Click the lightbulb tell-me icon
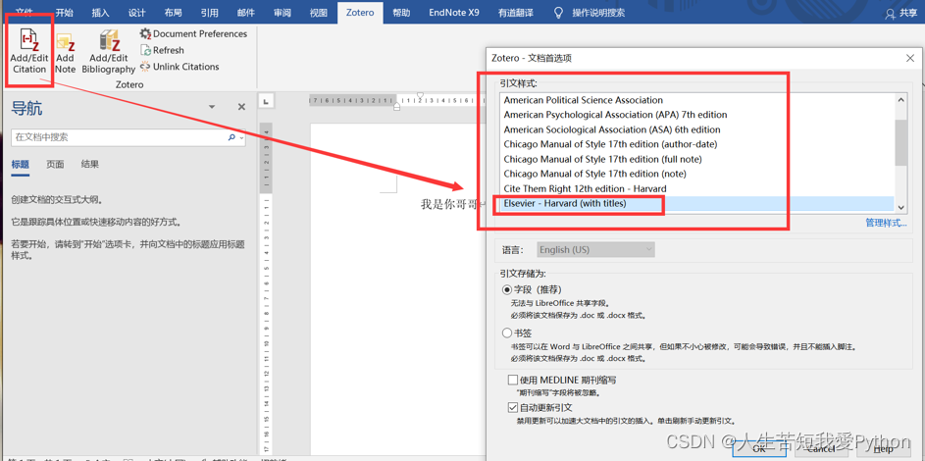Screen dimensions: 925x461 558,13
